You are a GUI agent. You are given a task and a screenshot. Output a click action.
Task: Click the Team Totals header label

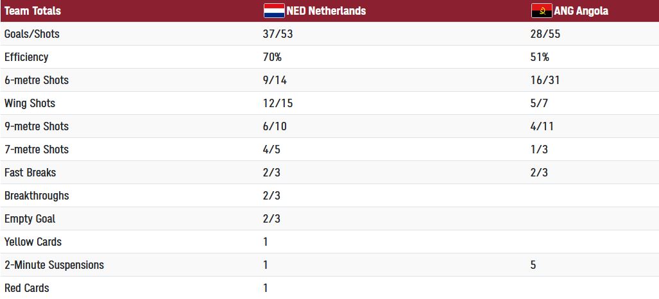[33, 11]
